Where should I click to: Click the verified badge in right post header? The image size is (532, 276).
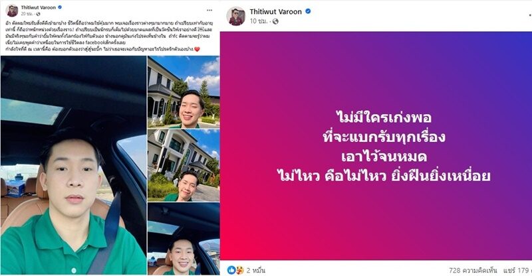(308, 11)
